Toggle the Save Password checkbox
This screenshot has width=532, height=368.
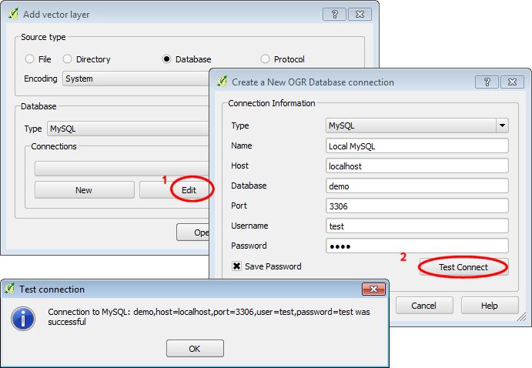tap(236, 266)
